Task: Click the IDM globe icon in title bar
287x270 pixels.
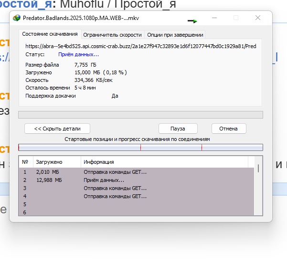Action: click(x=17, y=18)
